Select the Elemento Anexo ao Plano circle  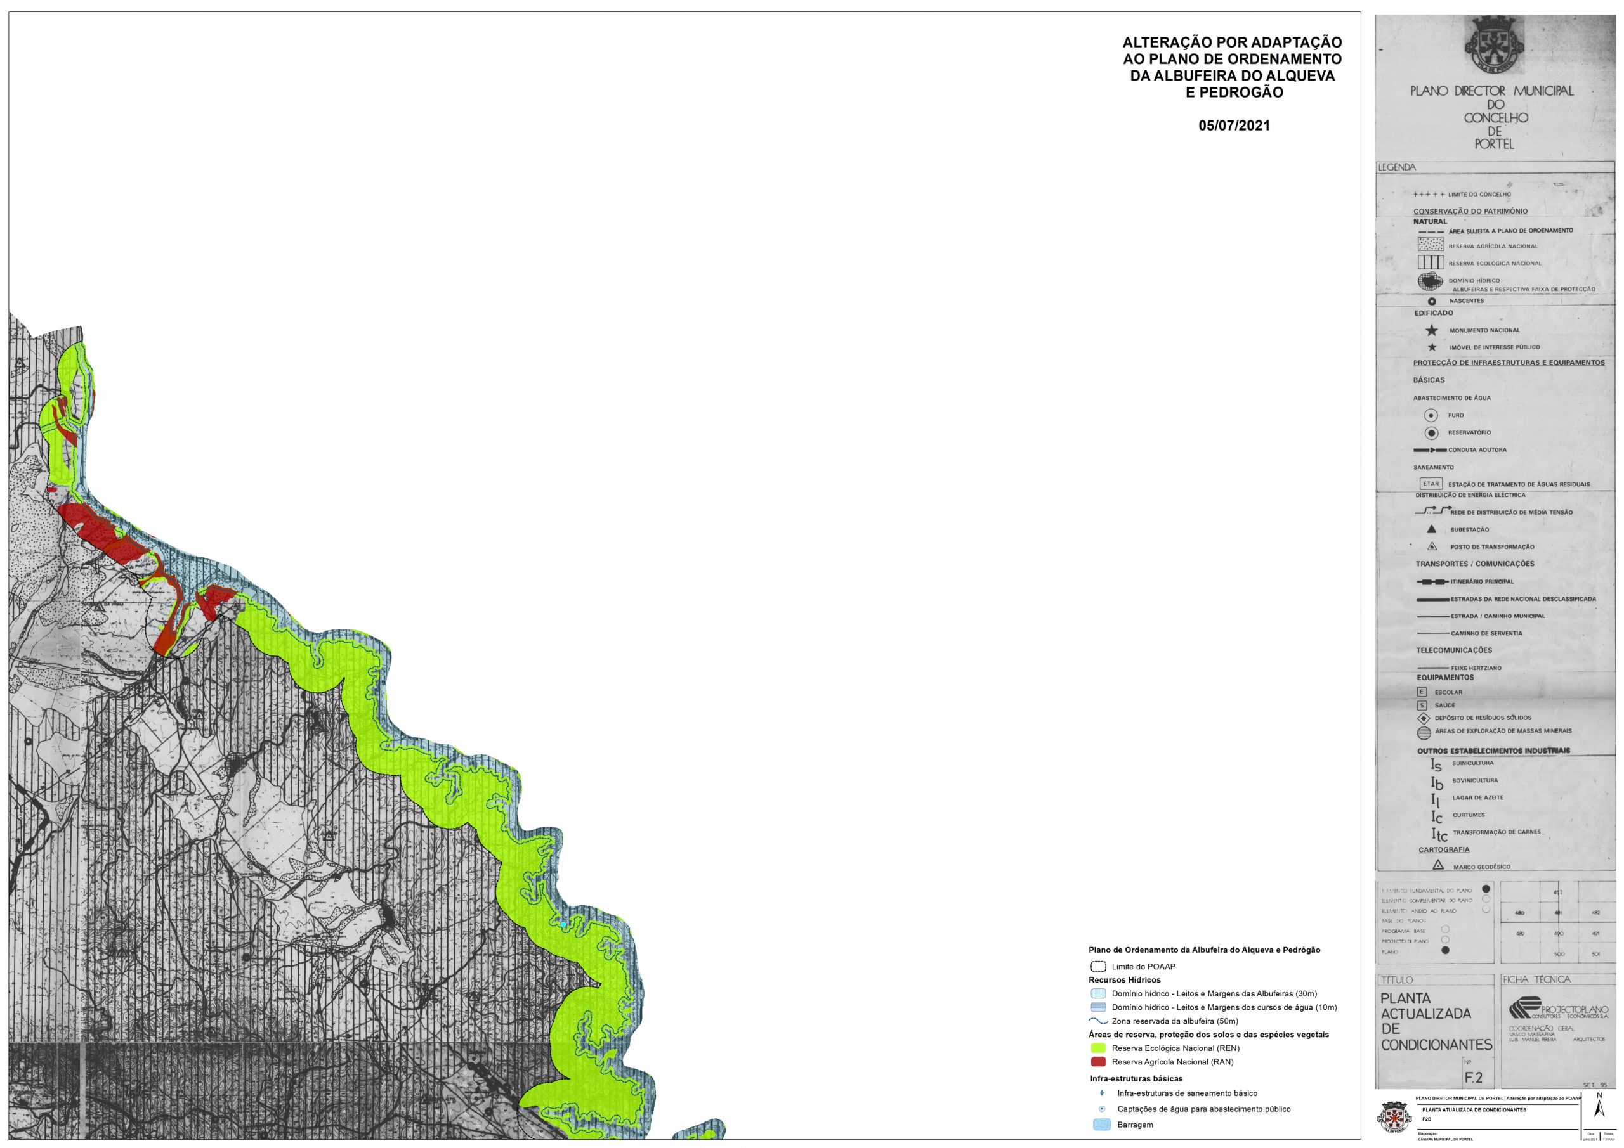tap(1486, 910)
